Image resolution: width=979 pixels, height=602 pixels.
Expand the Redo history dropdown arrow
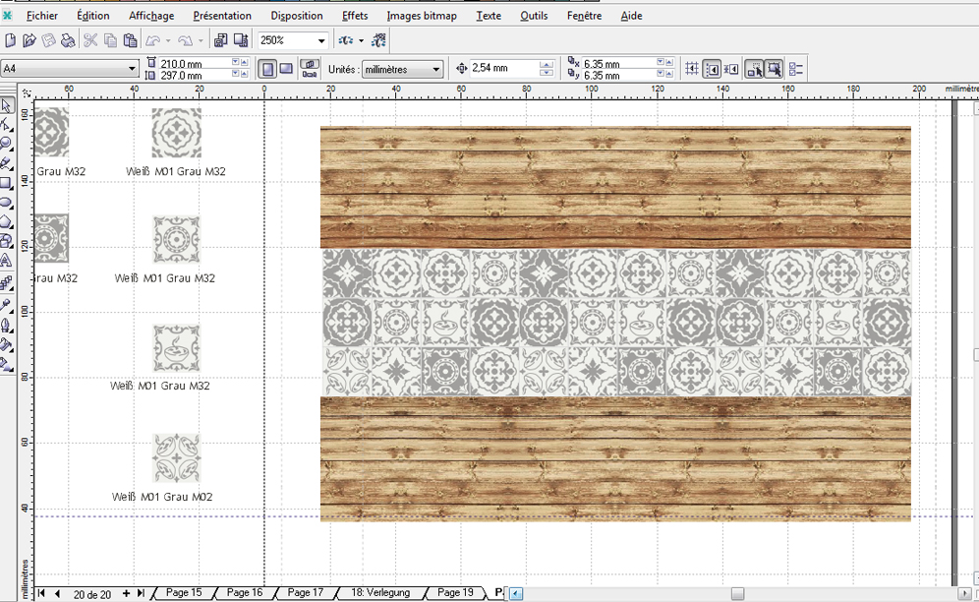pyautogui.click(x=201, y=40)
